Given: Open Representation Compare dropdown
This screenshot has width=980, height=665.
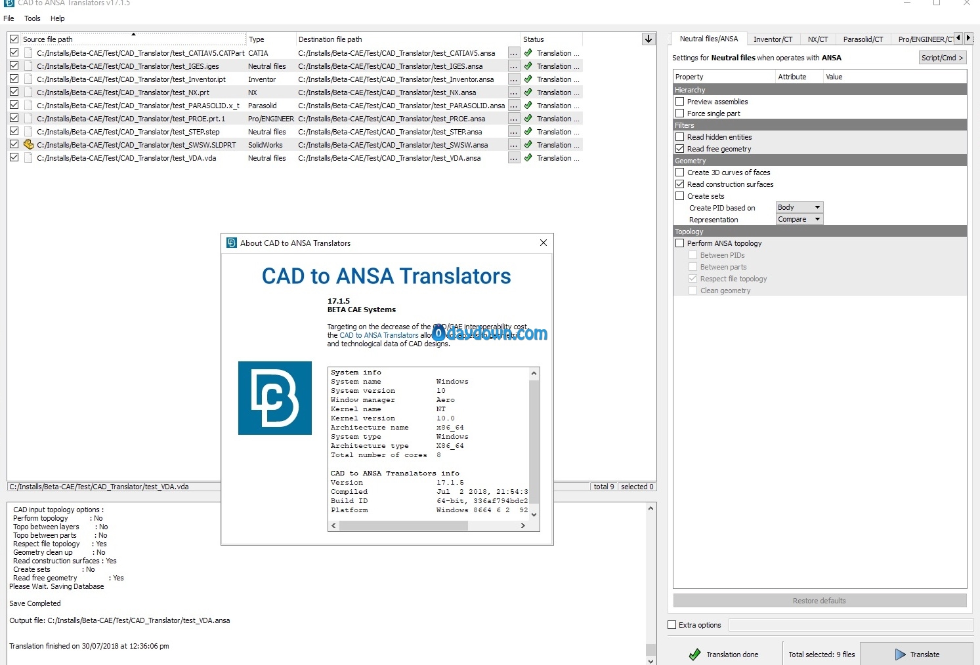Looking at the screenshot, I should (799, 219).
